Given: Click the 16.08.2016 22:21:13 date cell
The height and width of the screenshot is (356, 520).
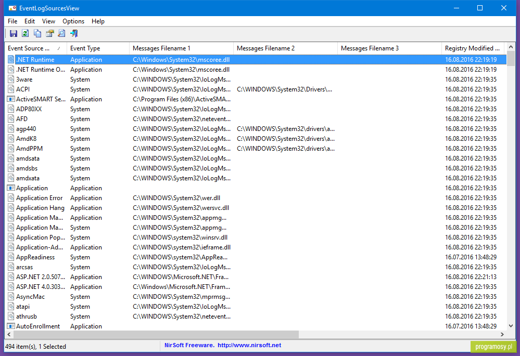Looking at the screenshot, I should [x=471, y=277].
